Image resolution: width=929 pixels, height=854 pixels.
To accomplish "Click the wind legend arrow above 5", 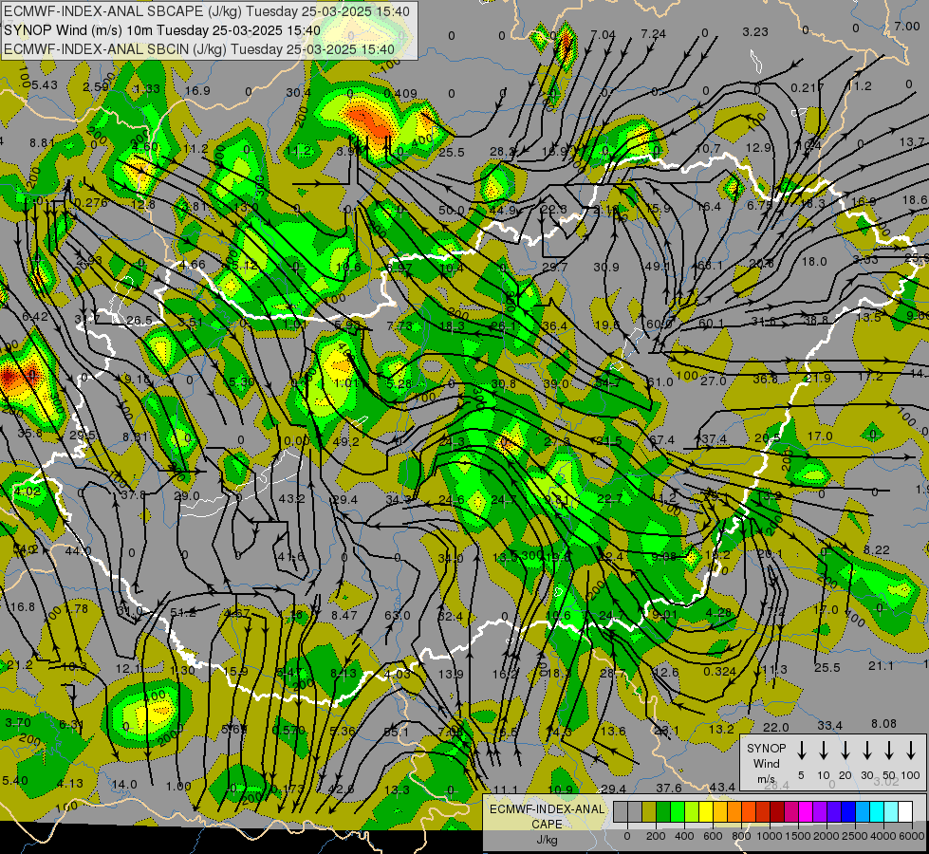I will [801, 751].
